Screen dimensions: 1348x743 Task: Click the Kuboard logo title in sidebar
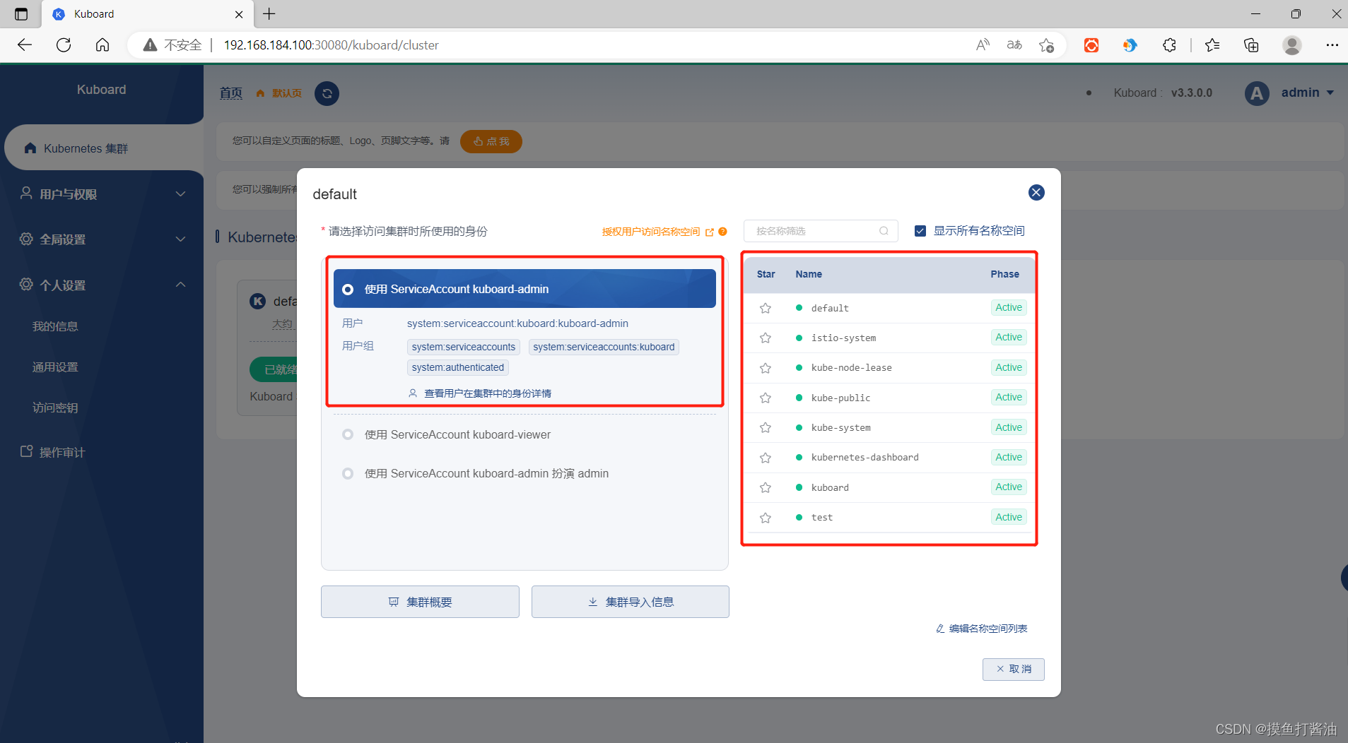tap(102, 90)
